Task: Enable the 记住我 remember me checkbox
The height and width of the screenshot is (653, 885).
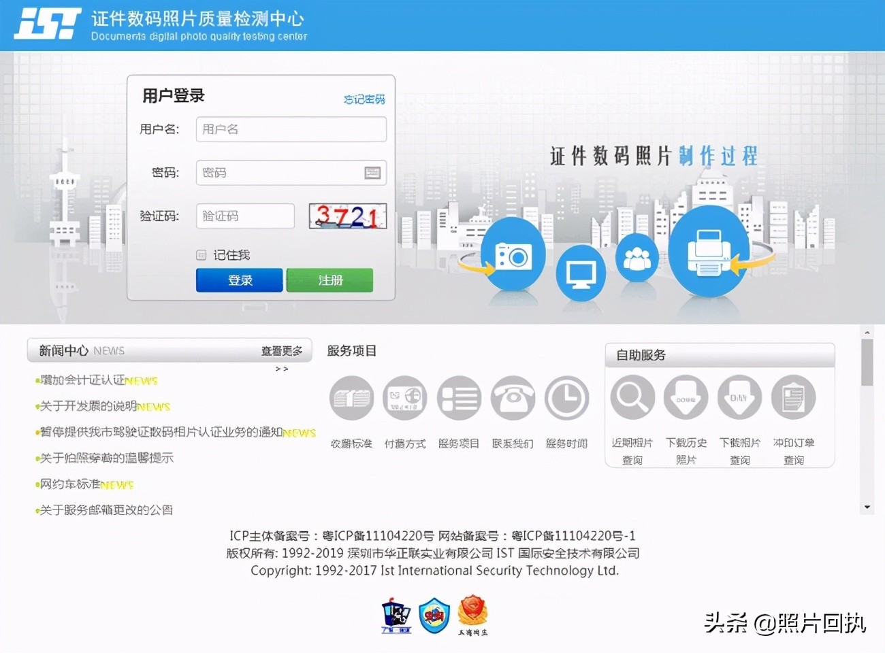Action: tap(202, 254)
